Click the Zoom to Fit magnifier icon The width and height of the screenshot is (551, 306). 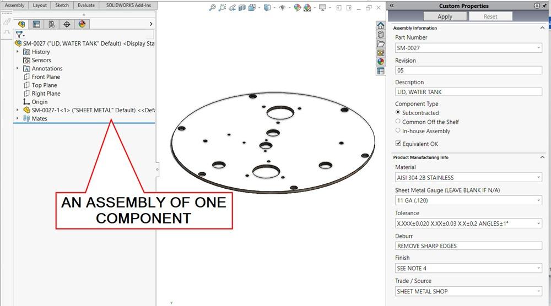tap(213, 8)
